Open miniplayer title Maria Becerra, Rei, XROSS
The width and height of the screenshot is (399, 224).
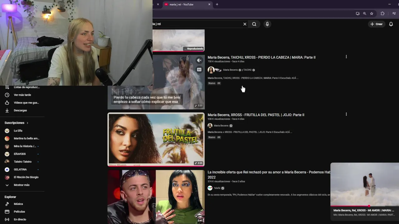click(x=363, y=210)
